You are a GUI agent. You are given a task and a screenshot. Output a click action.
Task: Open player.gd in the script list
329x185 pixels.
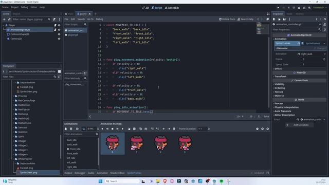click(x=73, y=35)
